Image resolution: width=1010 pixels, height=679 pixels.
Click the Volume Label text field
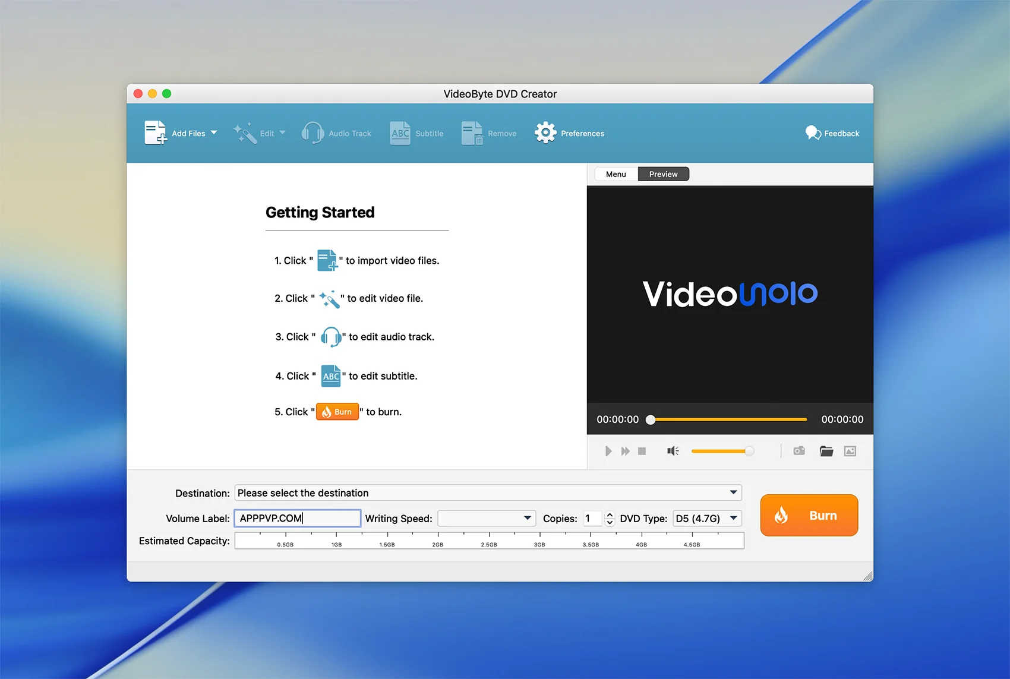tap(298, 518)
